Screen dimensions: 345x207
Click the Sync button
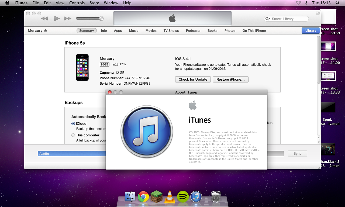[x=297, y=154]
